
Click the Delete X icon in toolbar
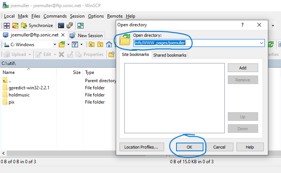[61, 54]
